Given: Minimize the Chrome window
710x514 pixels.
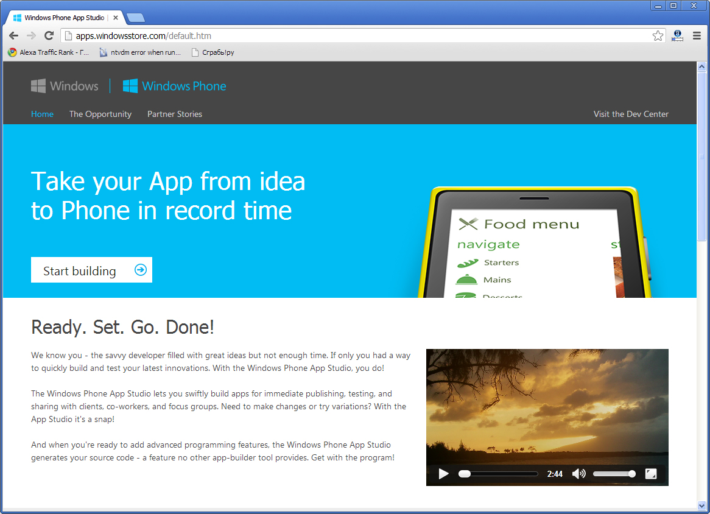Looking at the screenshot, I should tap(658, 6).
